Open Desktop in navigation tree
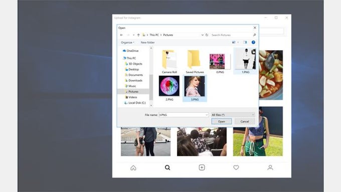Viewport: 341px width, 192px height. [x=132, y=69]
